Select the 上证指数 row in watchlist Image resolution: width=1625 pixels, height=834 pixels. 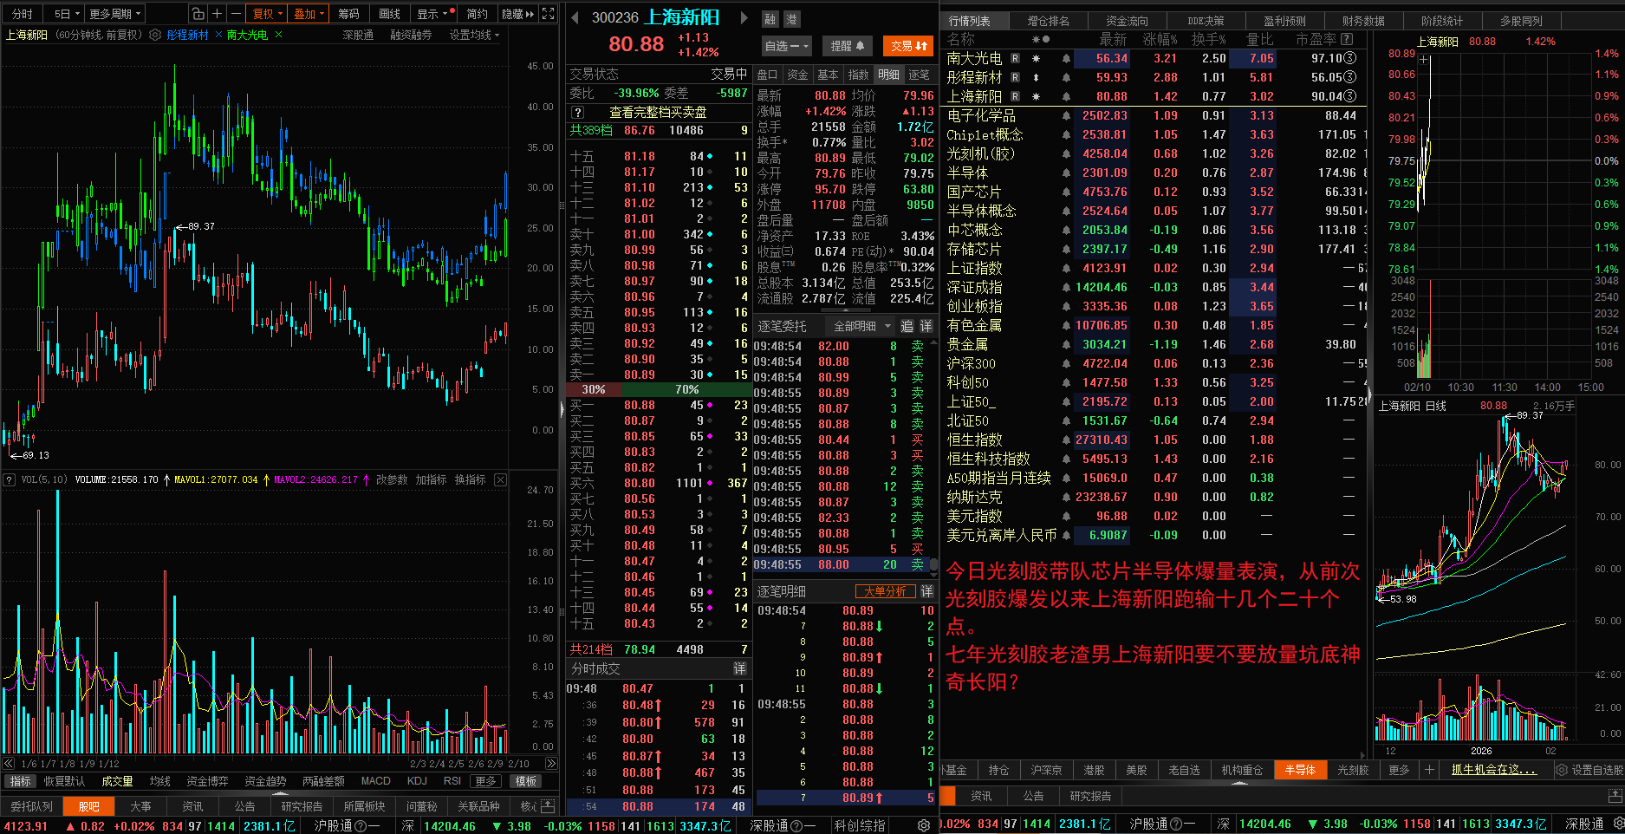pyautogui.click(x=1153, y=268)
